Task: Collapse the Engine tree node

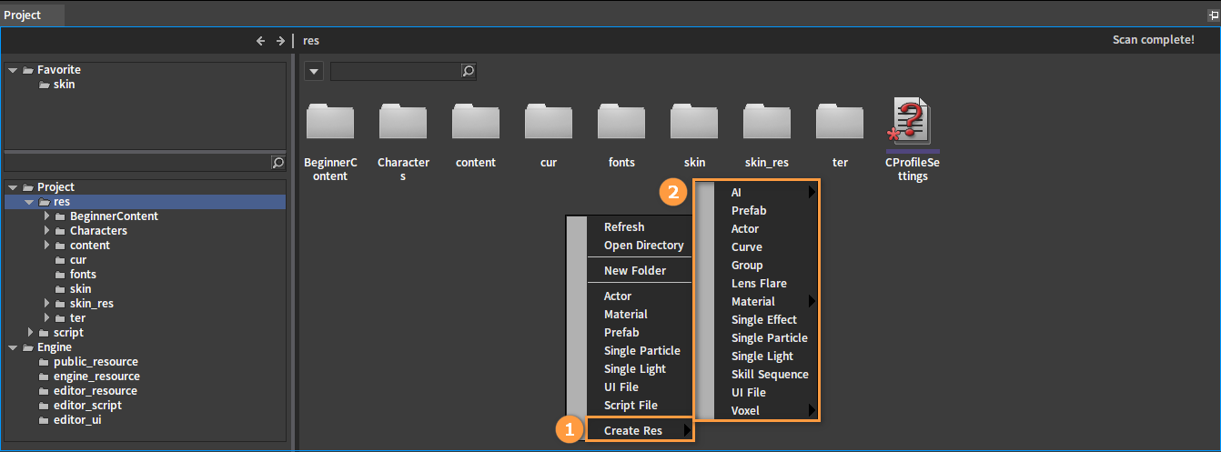Action: (13, 347)
